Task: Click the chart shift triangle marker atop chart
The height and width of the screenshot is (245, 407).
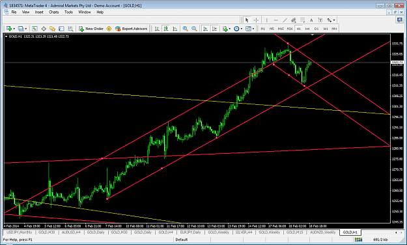Action: tap(313, 35)
